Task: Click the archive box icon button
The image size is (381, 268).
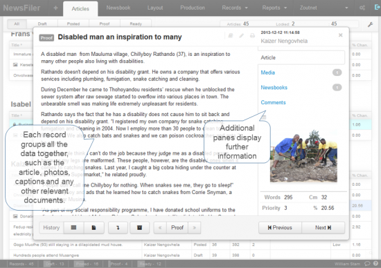Action: pyautogui.click(x=139, y=227)
